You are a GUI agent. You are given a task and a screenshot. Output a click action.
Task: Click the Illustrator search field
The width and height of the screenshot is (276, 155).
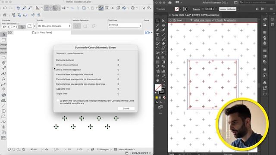(257, 3)
